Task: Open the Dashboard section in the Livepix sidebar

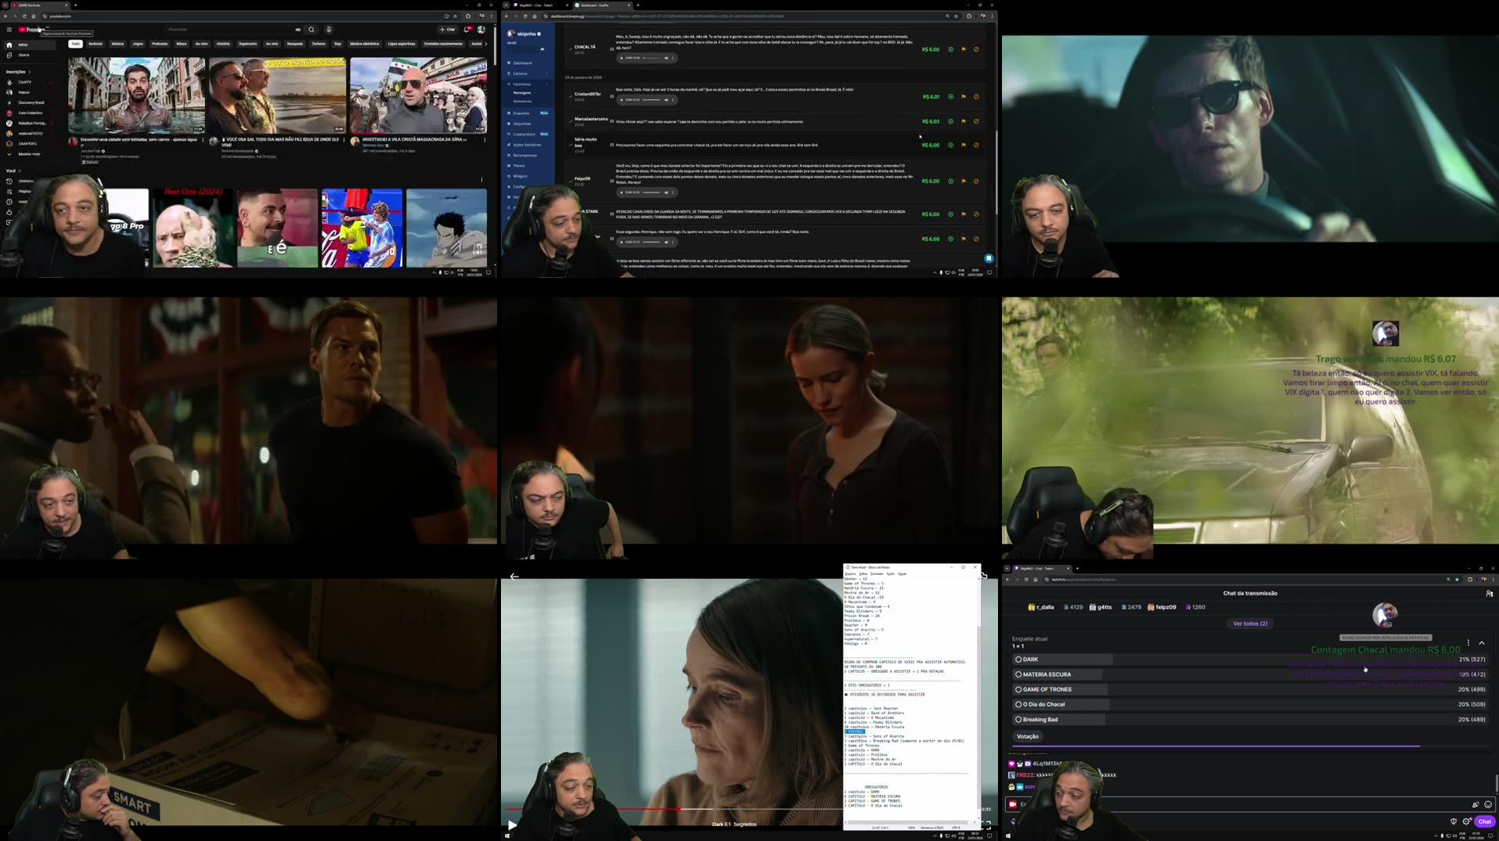Action: (523, 63)
